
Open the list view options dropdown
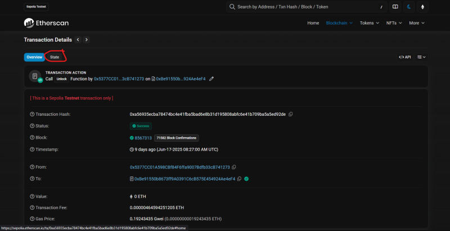pyautogui.click(x=421, y=57)
